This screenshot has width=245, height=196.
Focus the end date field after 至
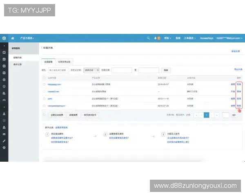coord(149,70)
